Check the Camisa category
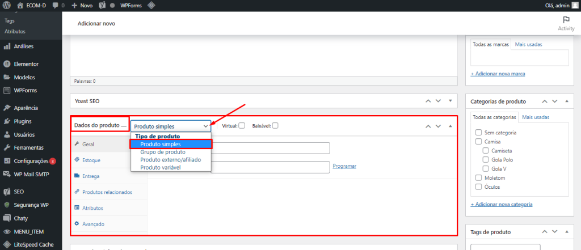The image size is (581, 250). pyautogui.click(x=478, y=142)
